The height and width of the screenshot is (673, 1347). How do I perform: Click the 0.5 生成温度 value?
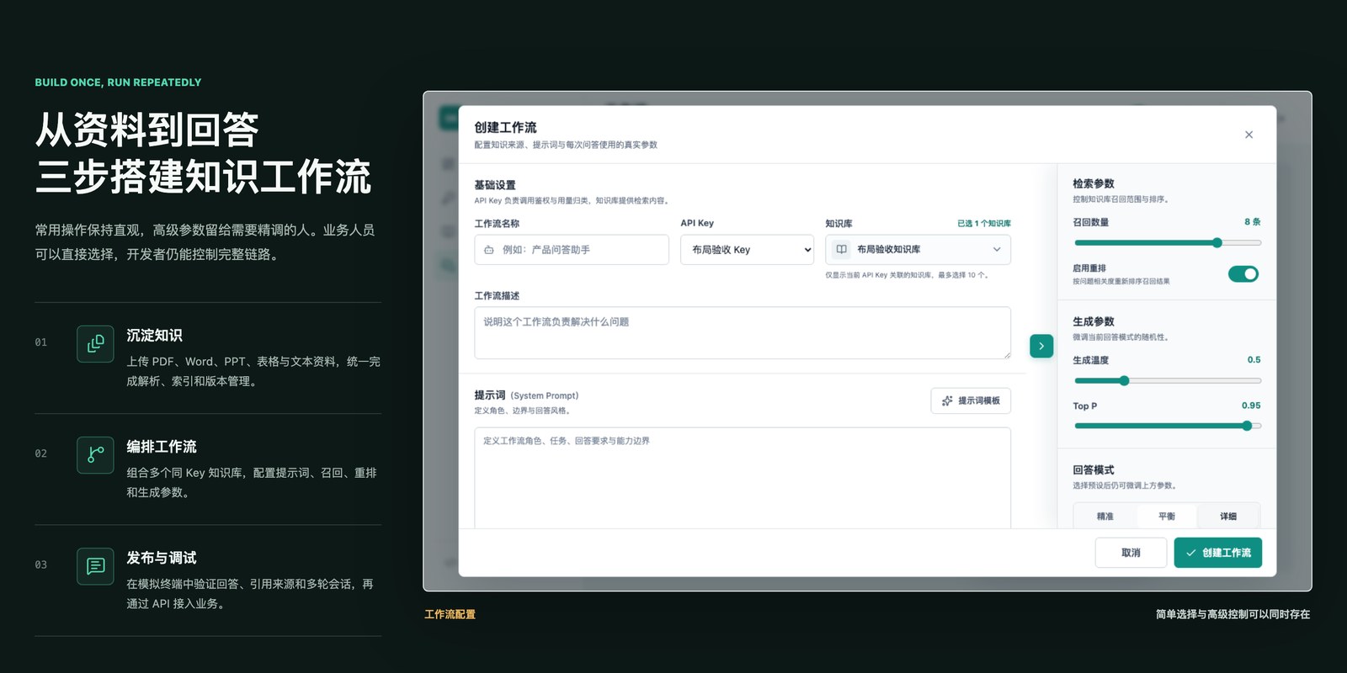(1254, 360)
